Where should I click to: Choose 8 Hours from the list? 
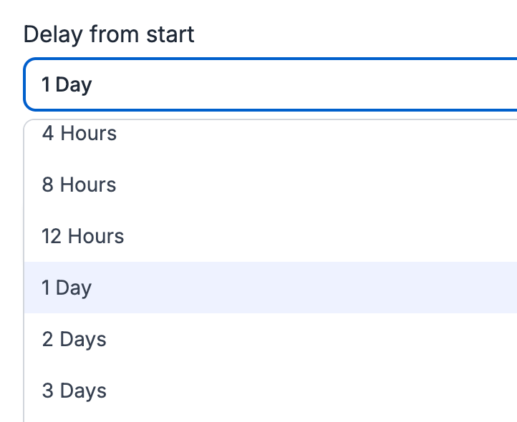(x=271, y=185)
